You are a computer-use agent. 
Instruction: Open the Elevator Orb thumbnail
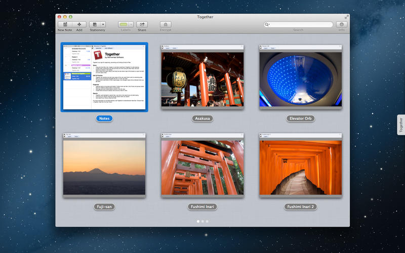[301, 77]
